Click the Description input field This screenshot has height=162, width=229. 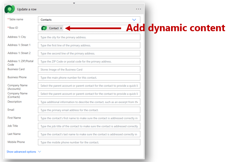(x=89, y=102)
